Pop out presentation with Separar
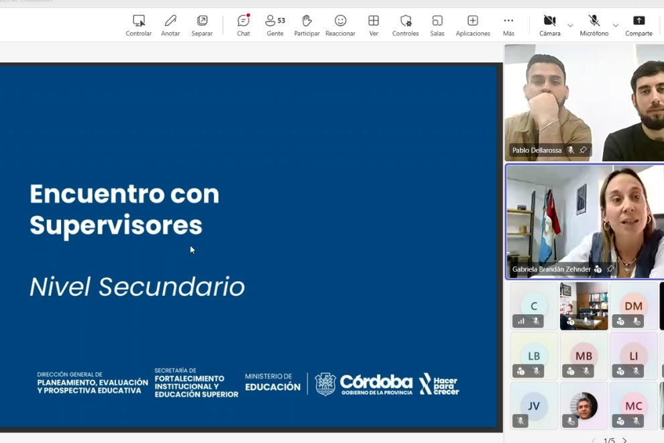Screen dimensions: 664x443 tap(202, 26)
